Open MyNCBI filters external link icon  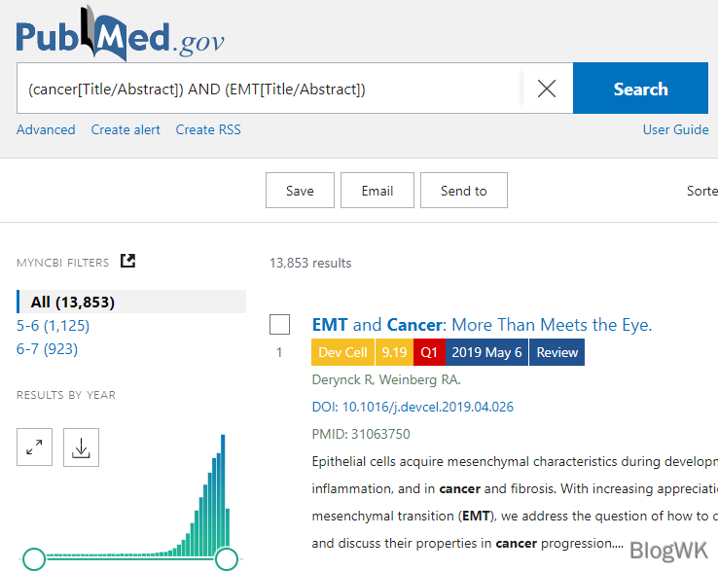[x=127, y=261]
